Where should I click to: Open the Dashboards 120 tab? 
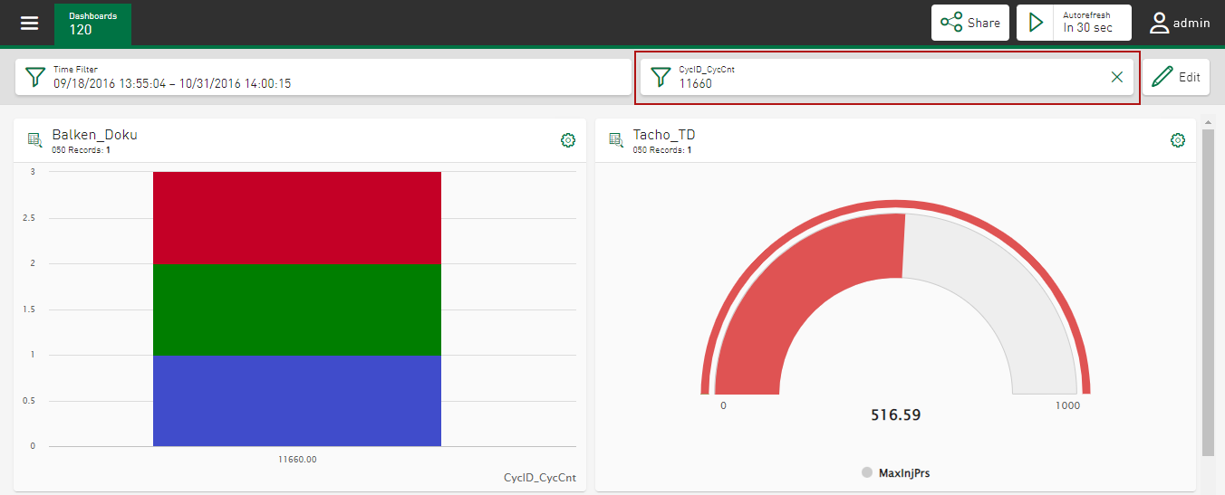coord(93,24)
